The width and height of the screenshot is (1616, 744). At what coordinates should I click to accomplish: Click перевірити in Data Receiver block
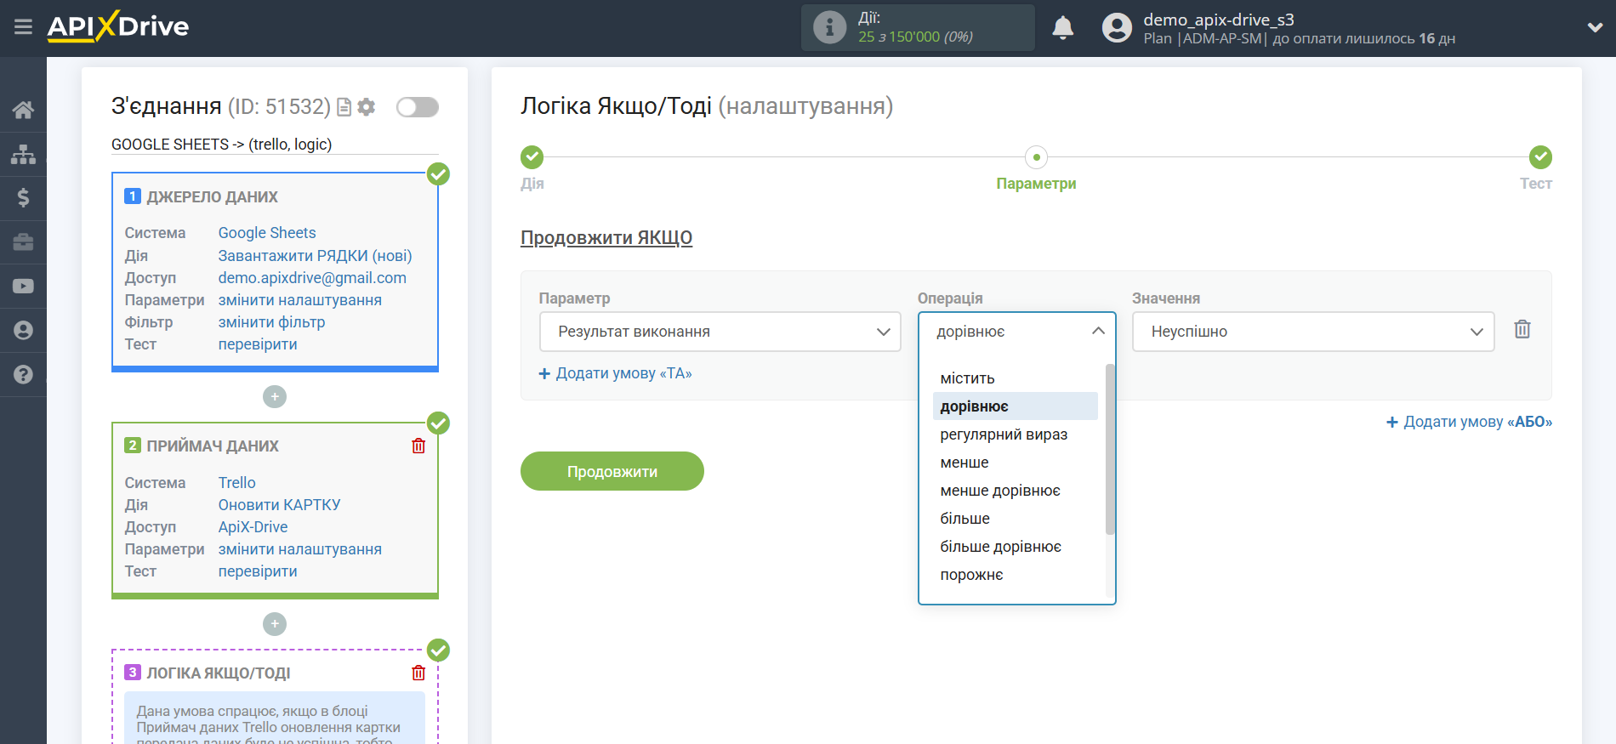pos(258,571)
